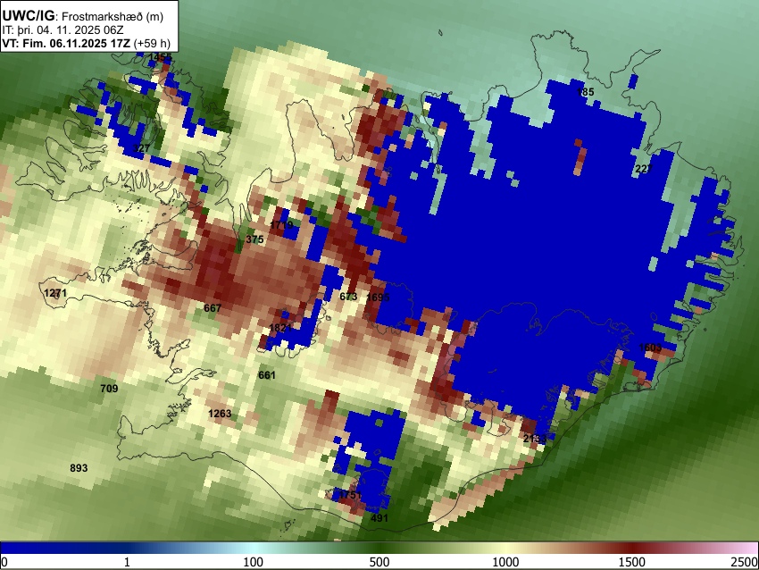The height and width of the screenshot is (570, 759).
Task: Click the map value "667"
Action: [x=213, y=308]
